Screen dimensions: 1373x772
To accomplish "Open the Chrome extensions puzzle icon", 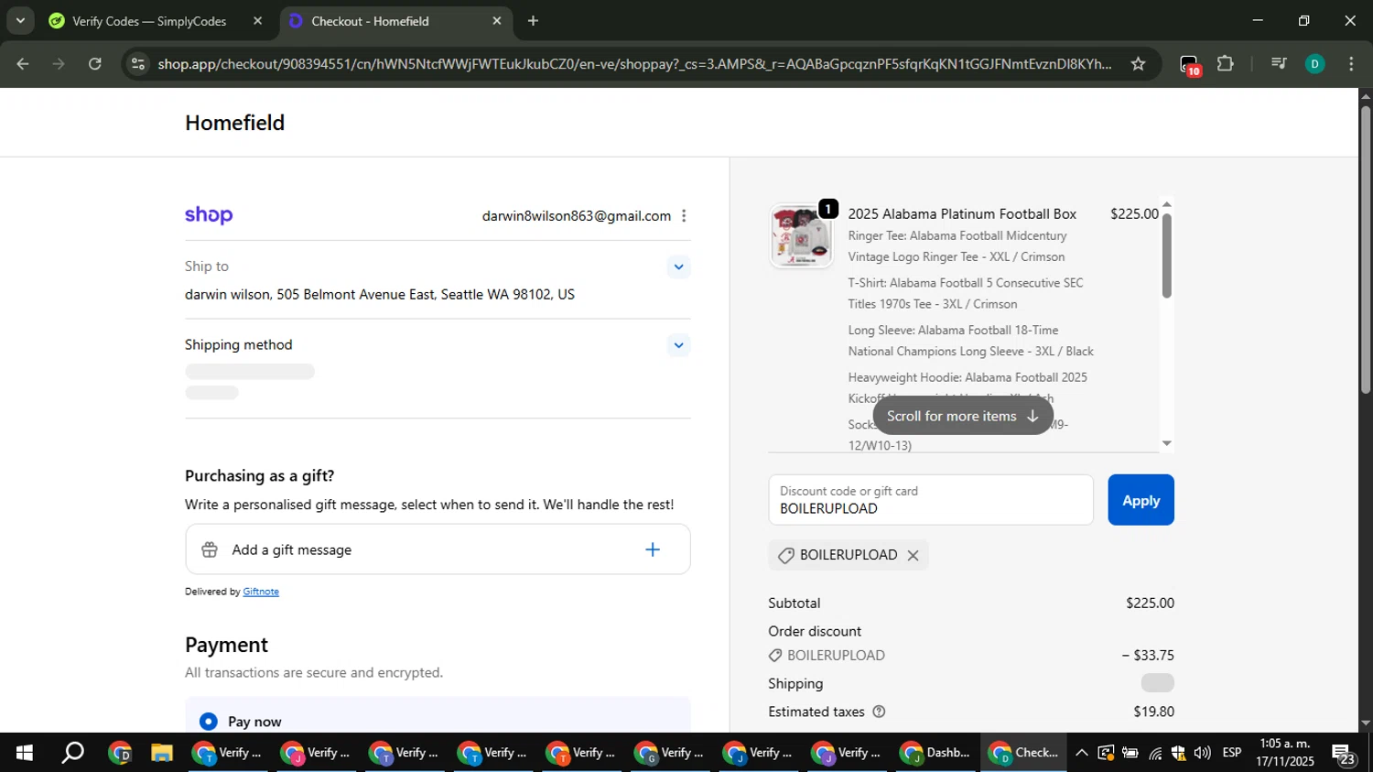I will point(1226,64).
